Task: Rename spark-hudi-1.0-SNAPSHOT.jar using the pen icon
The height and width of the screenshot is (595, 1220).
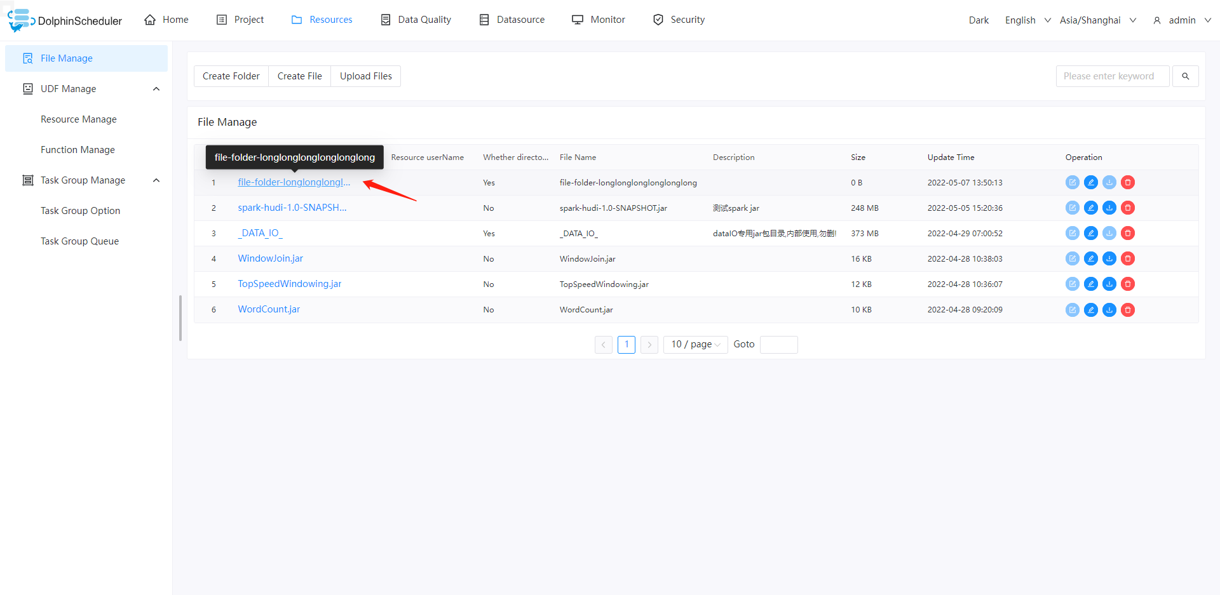Action: coord(1091,208)
